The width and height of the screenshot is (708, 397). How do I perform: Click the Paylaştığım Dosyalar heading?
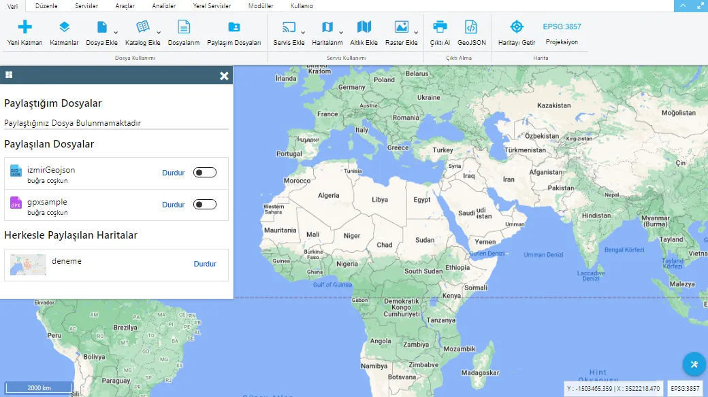click(53, 103)
